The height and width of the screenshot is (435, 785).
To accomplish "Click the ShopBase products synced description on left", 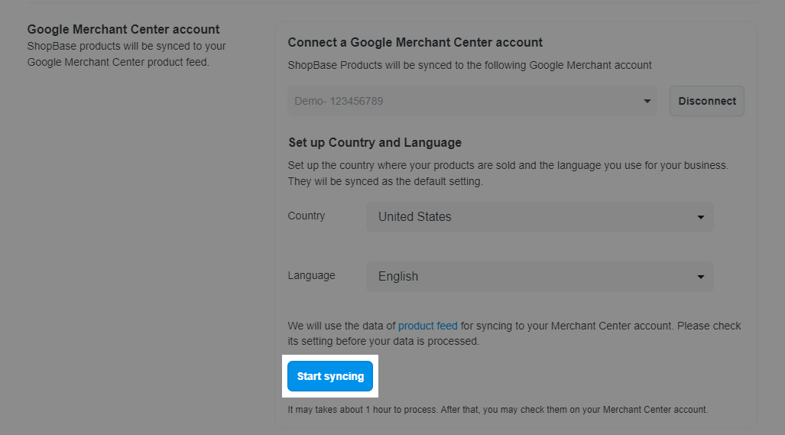I will (x=127, y=54).
